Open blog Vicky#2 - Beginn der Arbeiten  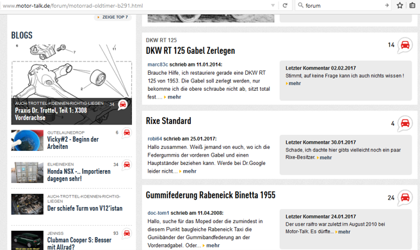[x=73, y=143]
